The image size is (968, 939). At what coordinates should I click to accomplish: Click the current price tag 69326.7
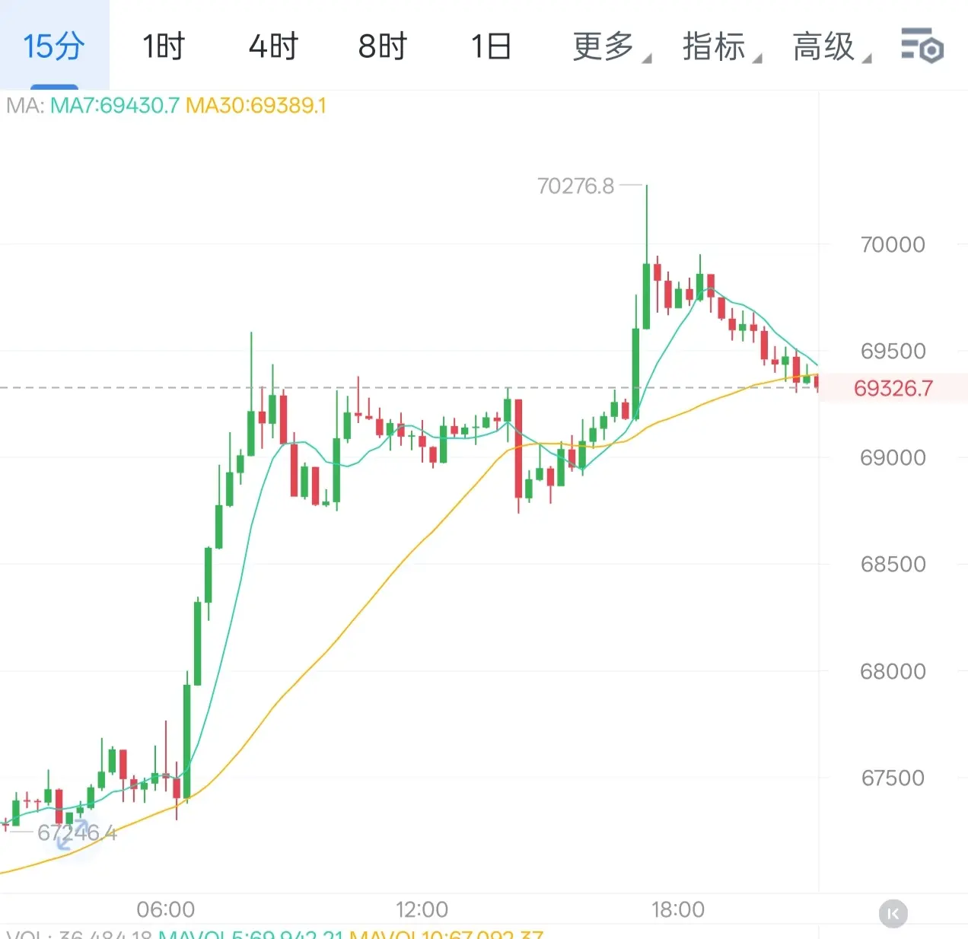[893, 388]
